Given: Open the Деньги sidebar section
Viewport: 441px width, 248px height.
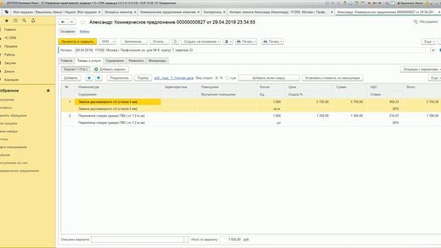Looking at the screenshot, I should pos(9,72).
